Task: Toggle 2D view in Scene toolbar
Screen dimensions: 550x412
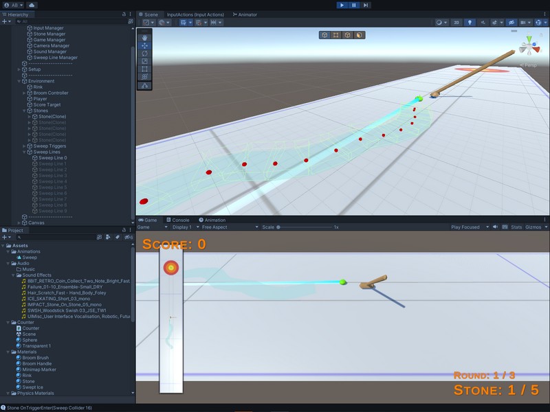Action: [x=456, y=23]
